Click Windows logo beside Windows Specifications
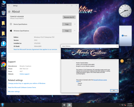This screenshot has width=134, height=107. [x=11, y=31]
